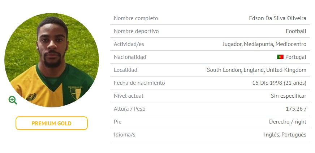Click the Altura / Peso label
Screen dimensions: 315x153
coord(130,109)
